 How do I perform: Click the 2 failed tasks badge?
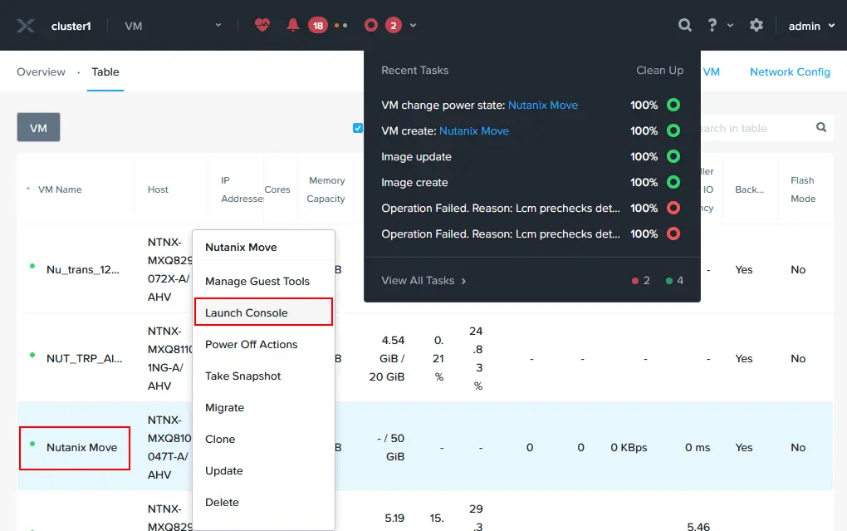tap(394, 26)
